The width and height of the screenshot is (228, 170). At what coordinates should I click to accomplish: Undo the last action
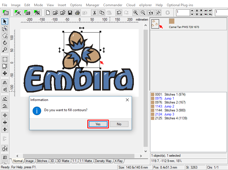pyautogui.click(x=119, y=13)
